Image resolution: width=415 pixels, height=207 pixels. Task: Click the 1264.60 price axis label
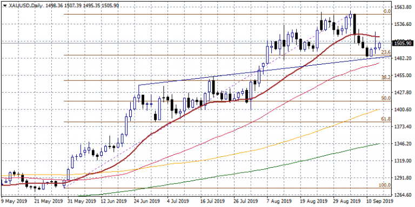pos(403,195)
